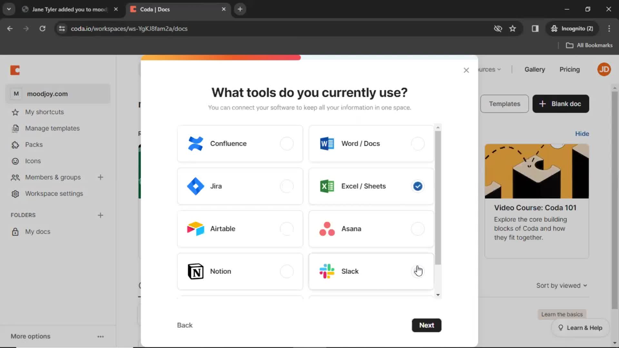Expand the tools list scrollbar downward

tap(438, 295)
